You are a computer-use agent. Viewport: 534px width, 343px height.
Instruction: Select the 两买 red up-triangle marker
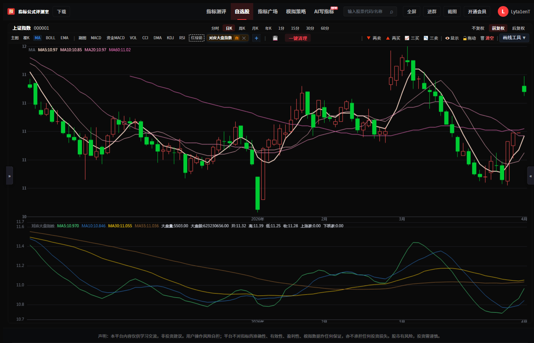388,38
